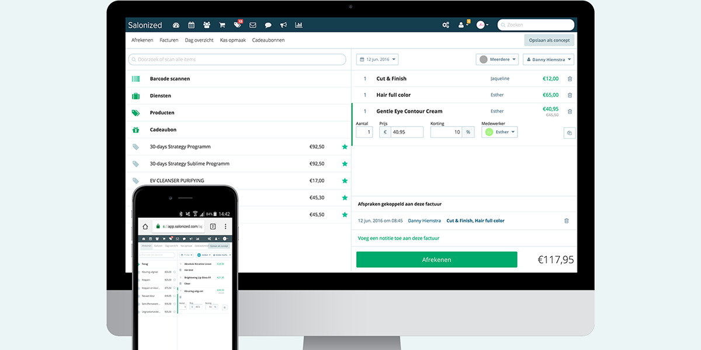Image resolution: width=701 pixels, height=350 pixels.
Task: Click the gift icon next to Cadeaubon
Action: point(136,129)
